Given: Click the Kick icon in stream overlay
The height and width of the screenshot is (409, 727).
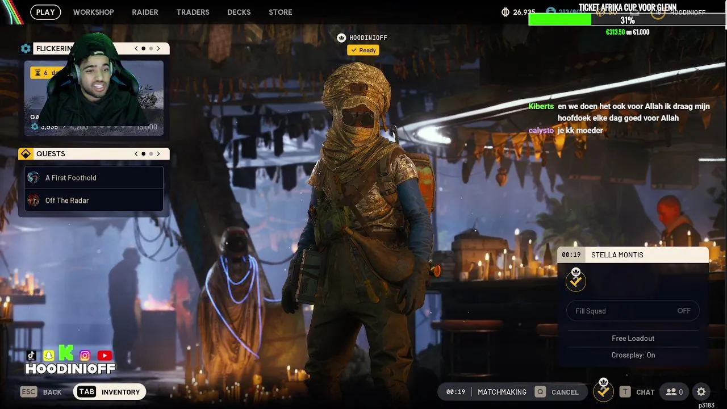Looking at the screenshot, I should pyautogui.click(x=66, y=353).
